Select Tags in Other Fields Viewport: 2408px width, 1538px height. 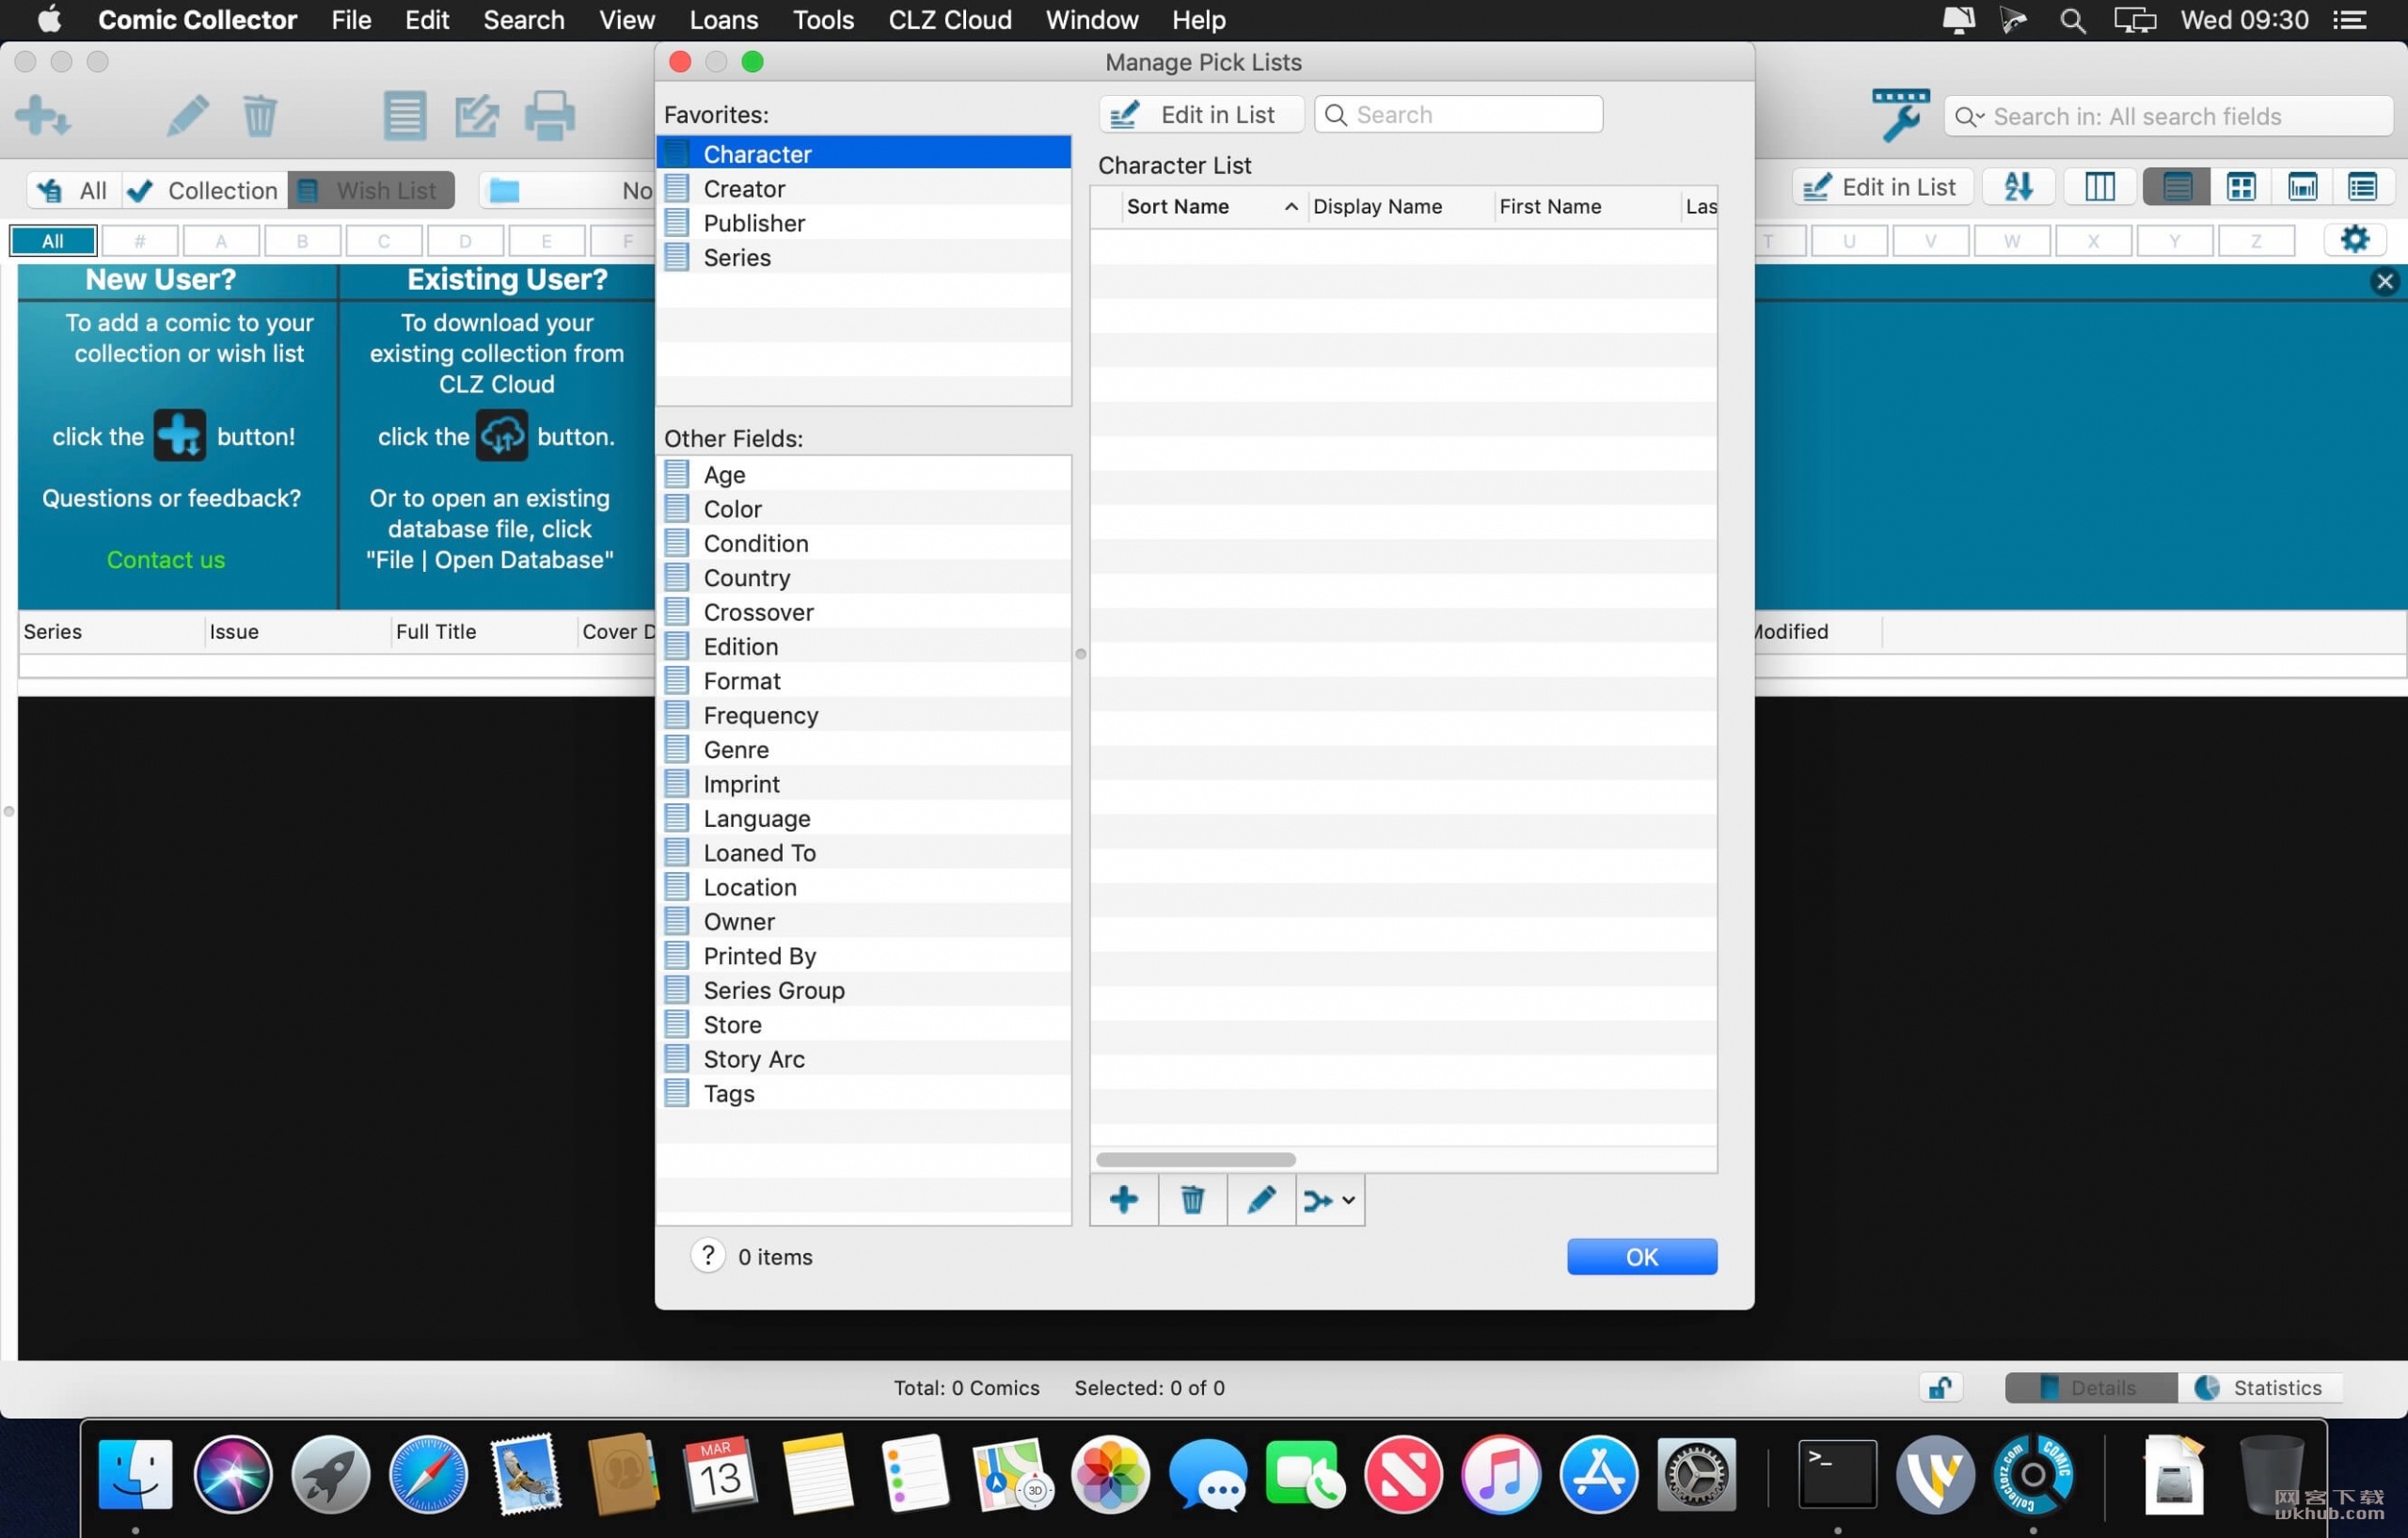[x=863, y=1093]
